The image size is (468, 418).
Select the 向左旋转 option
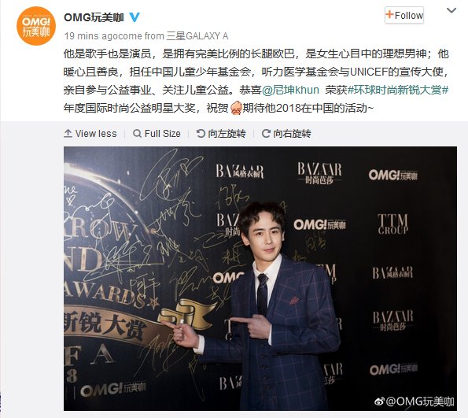221,133
